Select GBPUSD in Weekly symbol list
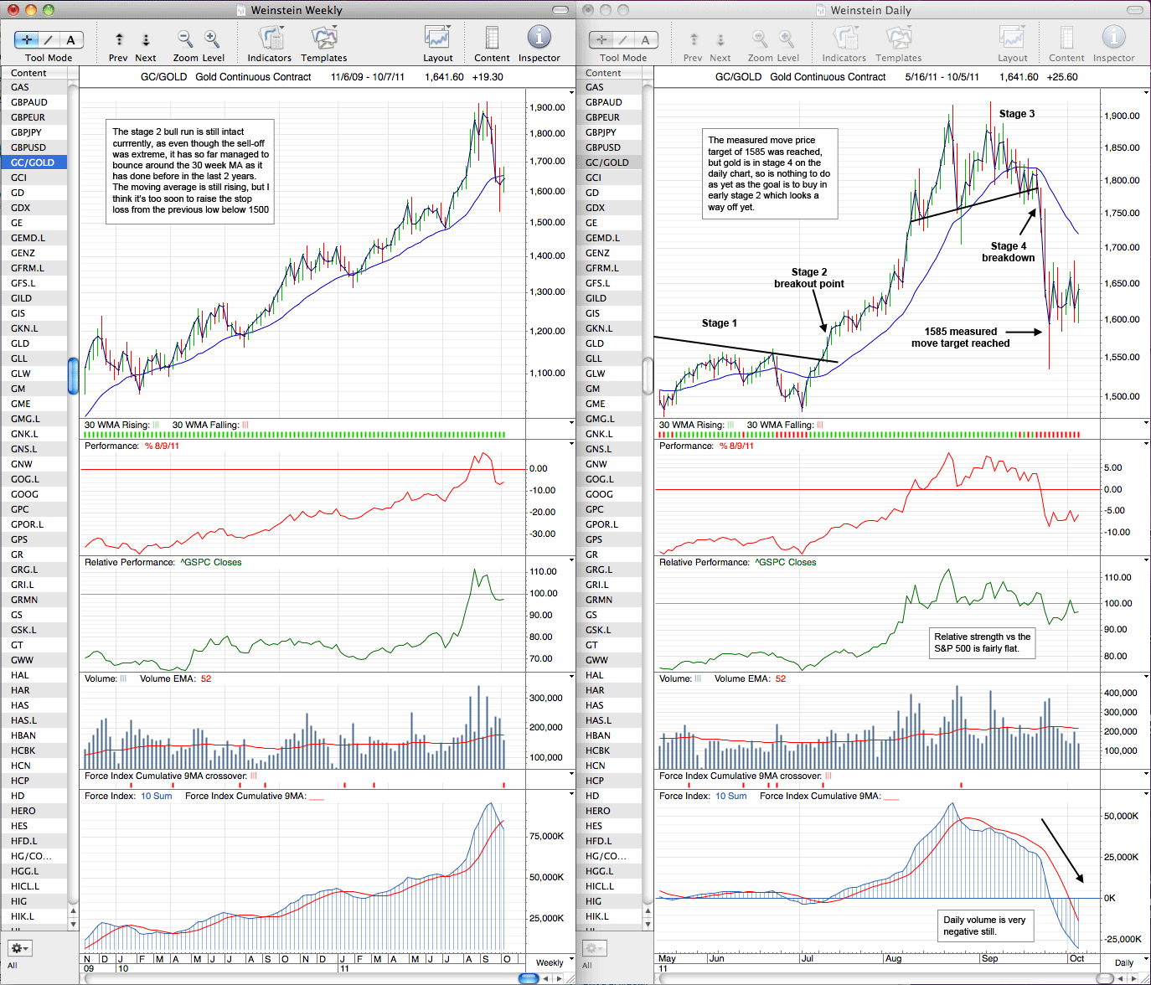Viewport: 1151px width, 985px height. click(34, 147)
